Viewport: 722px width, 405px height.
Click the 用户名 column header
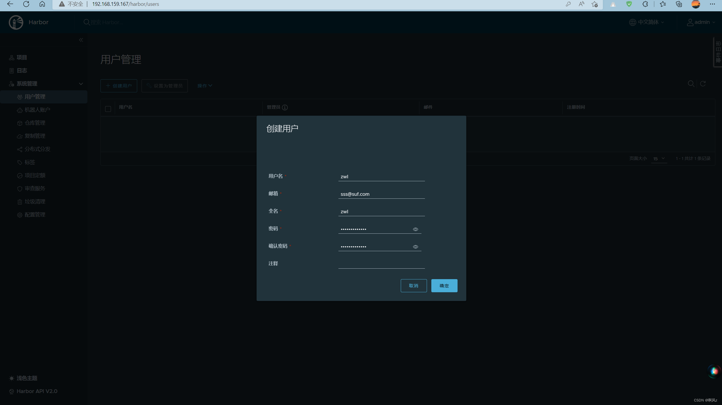pos(126,107)
